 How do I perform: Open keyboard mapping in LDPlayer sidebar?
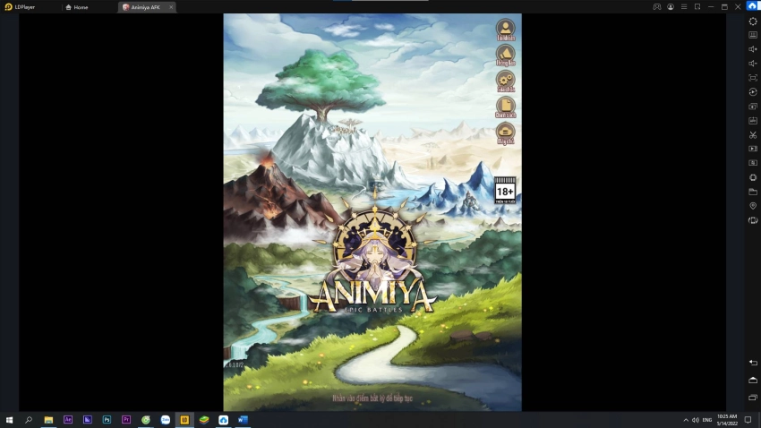tap(753, 35)
